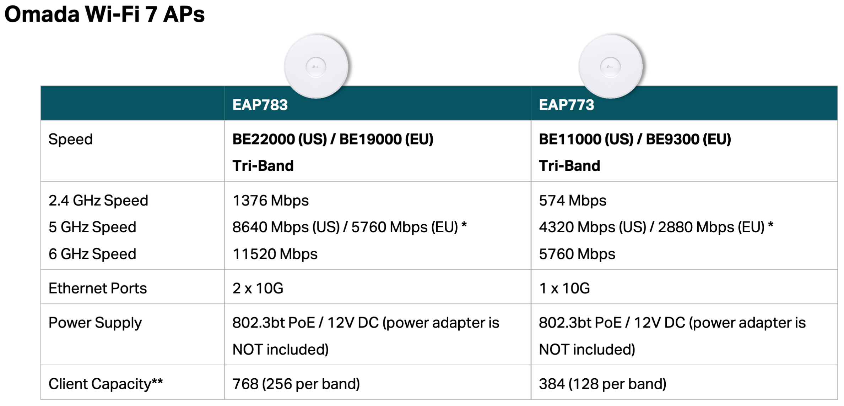
Task: Click the Speed row label
Action: [x=70, y=139]
